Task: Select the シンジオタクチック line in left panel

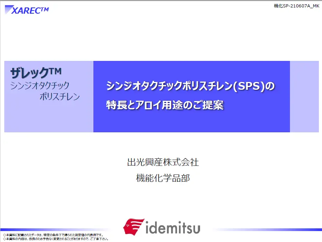Action: [40, 86]
